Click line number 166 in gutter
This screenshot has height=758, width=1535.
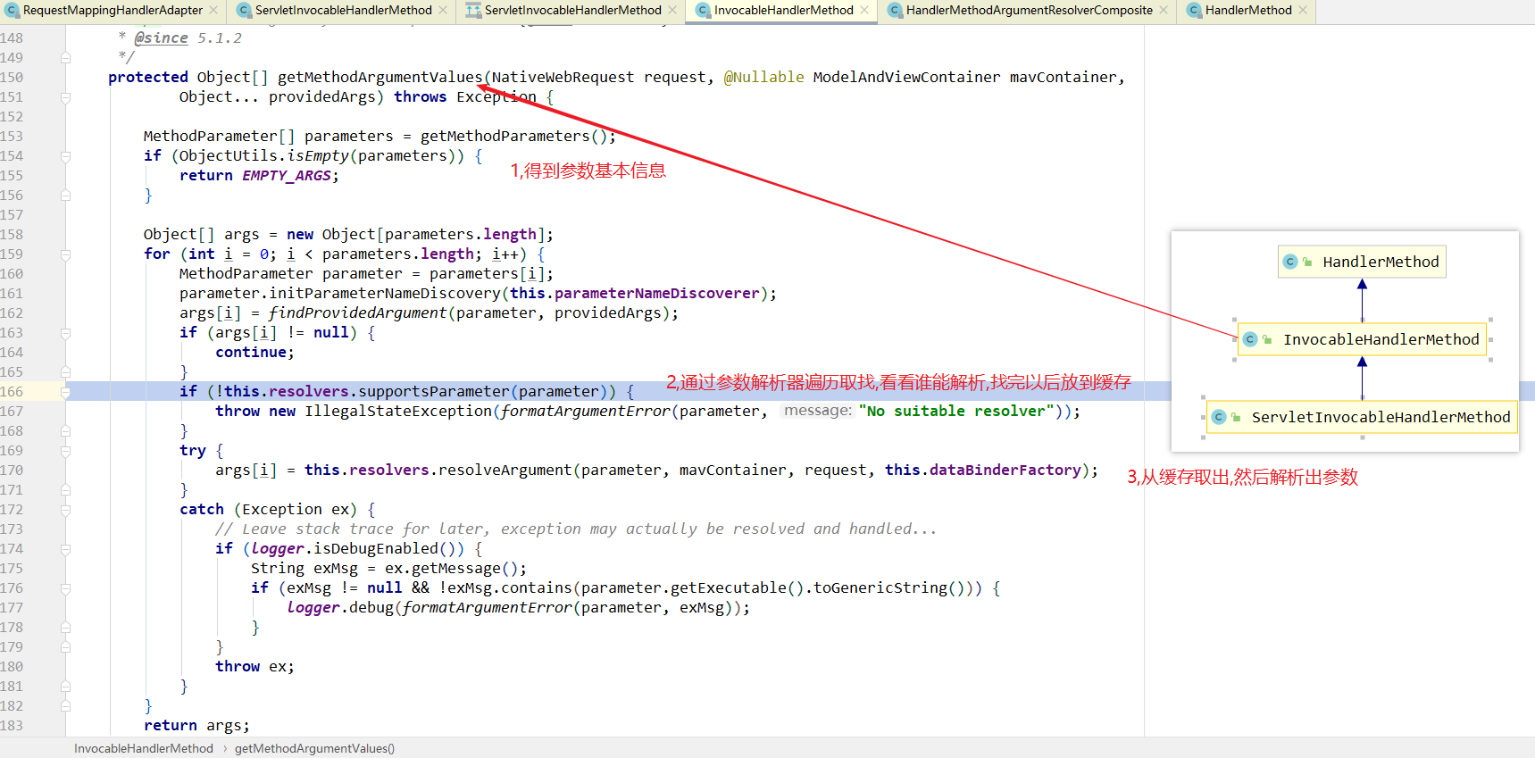click(13, 391)
